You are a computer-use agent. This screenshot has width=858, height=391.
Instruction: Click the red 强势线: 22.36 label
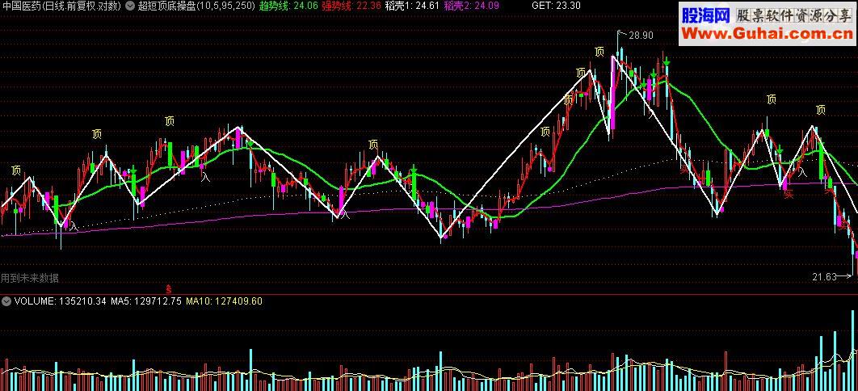click(x=351, y=6)
